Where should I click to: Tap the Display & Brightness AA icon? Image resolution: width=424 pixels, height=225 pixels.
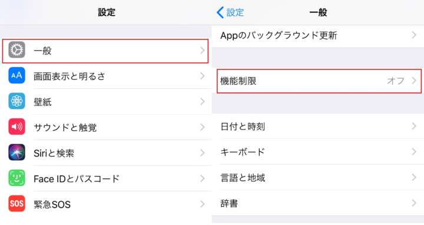(16, 75)
